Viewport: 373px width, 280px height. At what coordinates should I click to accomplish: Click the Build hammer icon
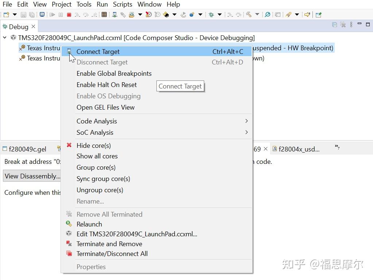[x=249, y=15]
